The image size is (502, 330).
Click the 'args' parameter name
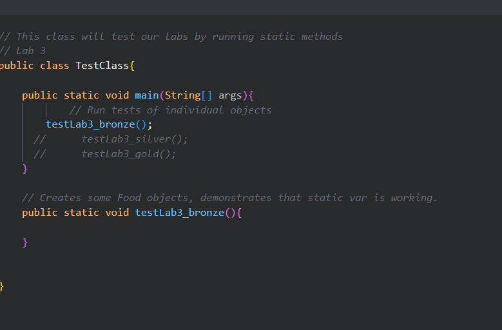click(230, 95)
